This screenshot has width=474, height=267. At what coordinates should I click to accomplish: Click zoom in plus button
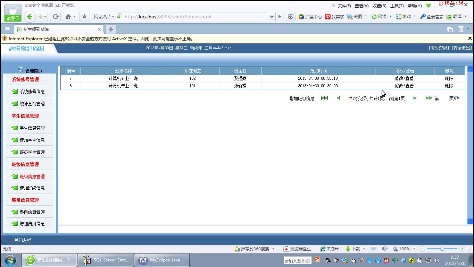click(462, 249)
